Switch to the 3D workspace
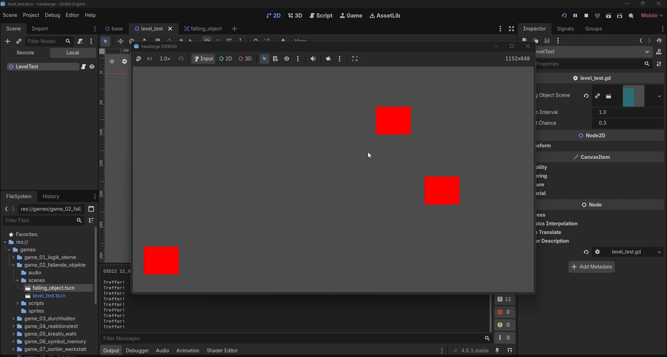Viewport: 667px width, 357px height. pos(295,16)
